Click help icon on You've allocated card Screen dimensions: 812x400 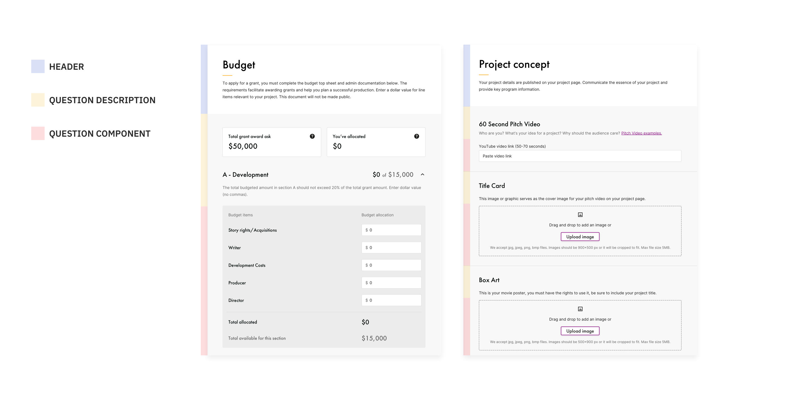[416, 136]
